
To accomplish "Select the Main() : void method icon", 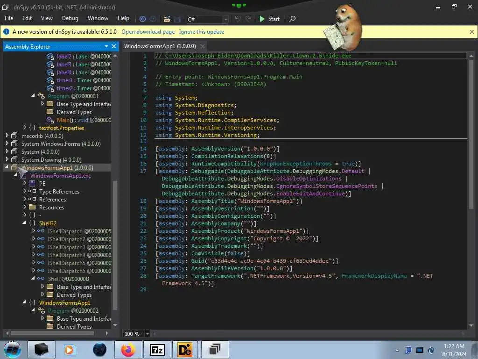I will (50, 120).
